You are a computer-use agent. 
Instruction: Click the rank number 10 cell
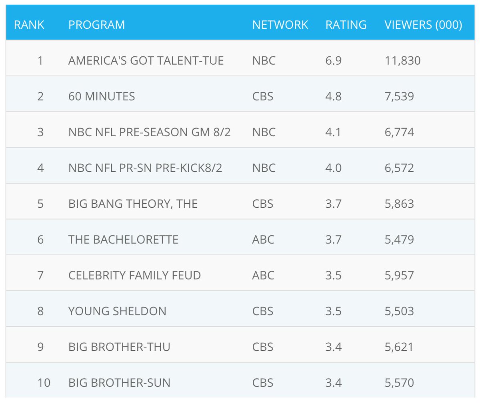tap(44, 383)
